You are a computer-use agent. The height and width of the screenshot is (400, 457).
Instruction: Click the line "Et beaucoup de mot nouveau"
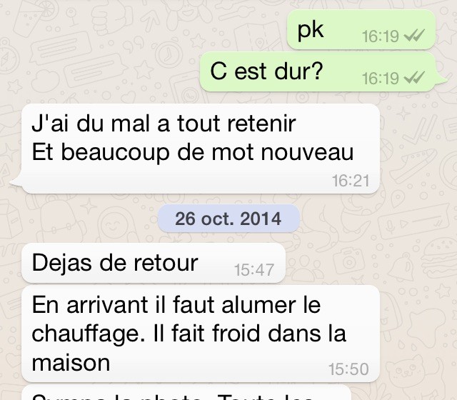[x=192, y=152]
